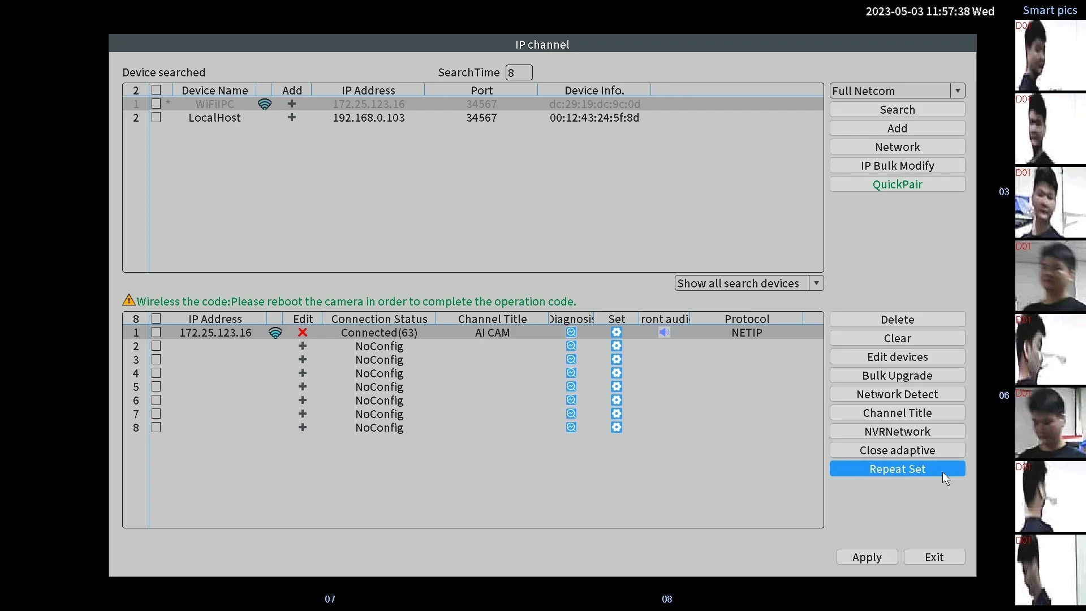1086x611 pixels.
Task: Open the Set gear icon for channel 5
Action: (617, 387)
